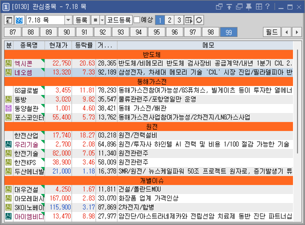305x225 pixels.
Task: Select page 1 button
Action: pyautogui.click(x=160, y=20)
